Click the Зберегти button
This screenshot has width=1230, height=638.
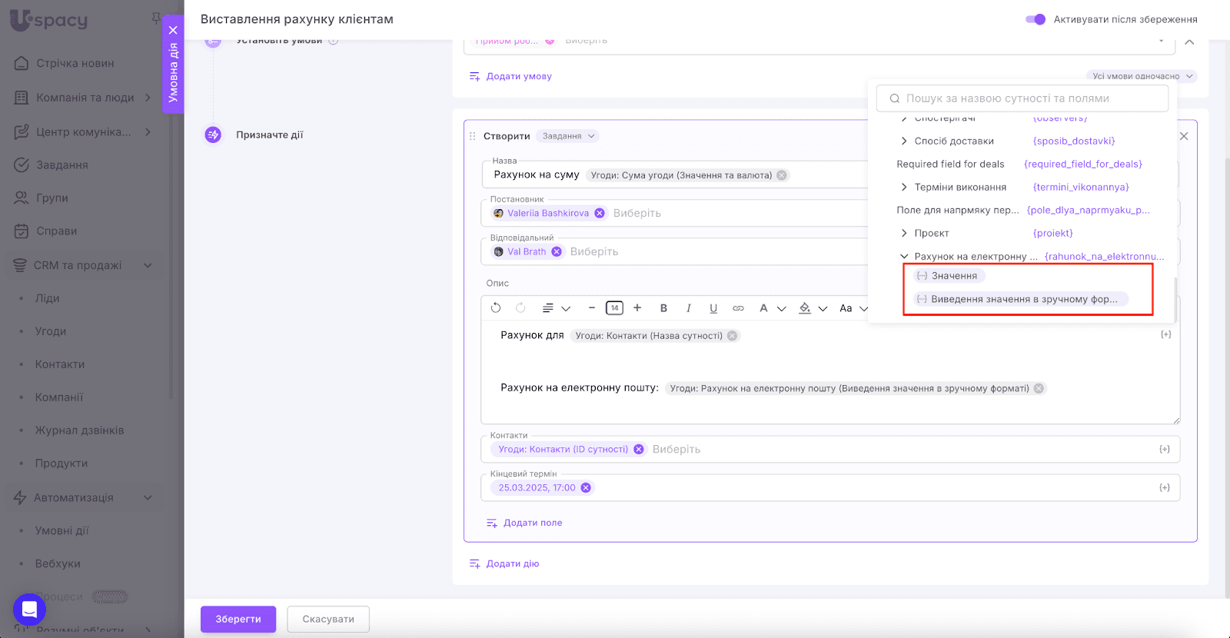coord(238,619)
